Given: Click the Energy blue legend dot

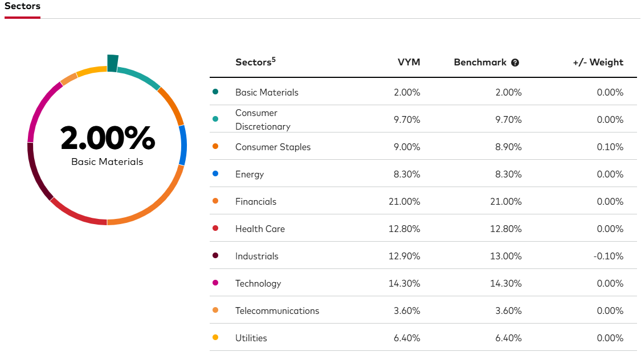Looking at the screenshot, I should 215,174.
